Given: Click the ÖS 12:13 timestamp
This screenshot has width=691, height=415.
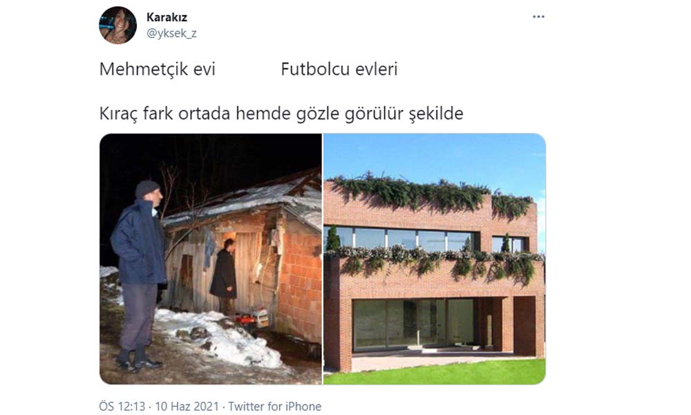Looking at the screenshot, I should click(x=122, y=406).
